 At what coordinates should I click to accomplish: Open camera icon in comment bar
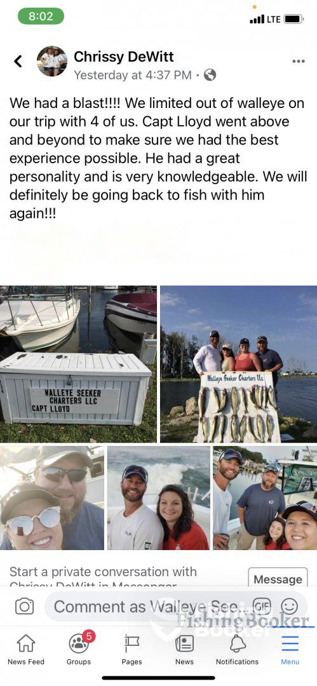[x=25, y=607]
